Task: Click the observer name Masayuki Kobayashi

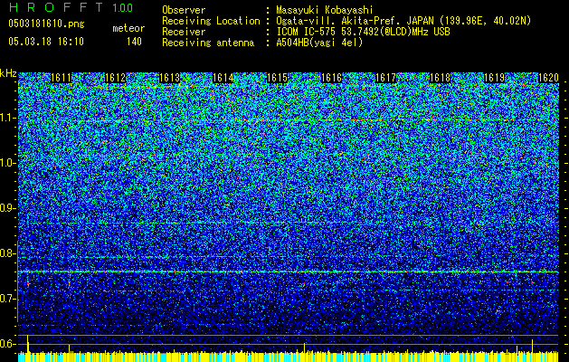Action: point(325,10)
